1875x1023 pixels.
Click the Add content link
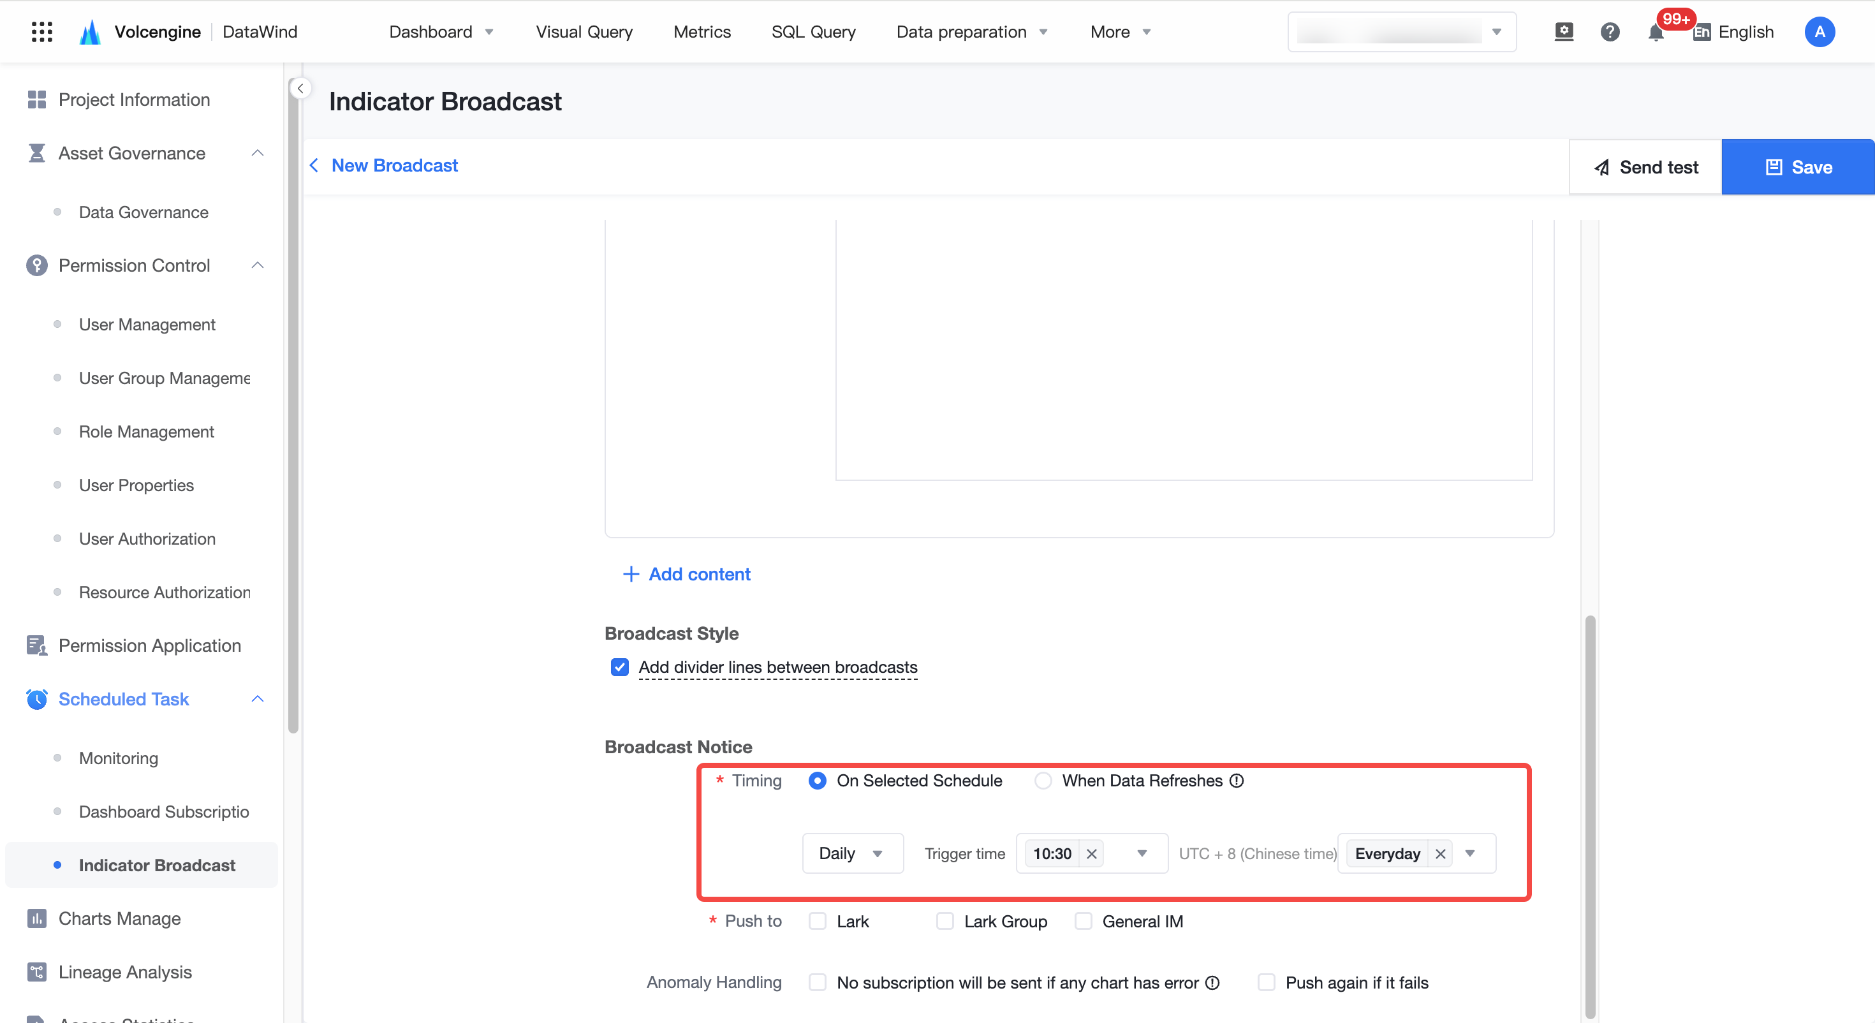(x=686, y=575)
